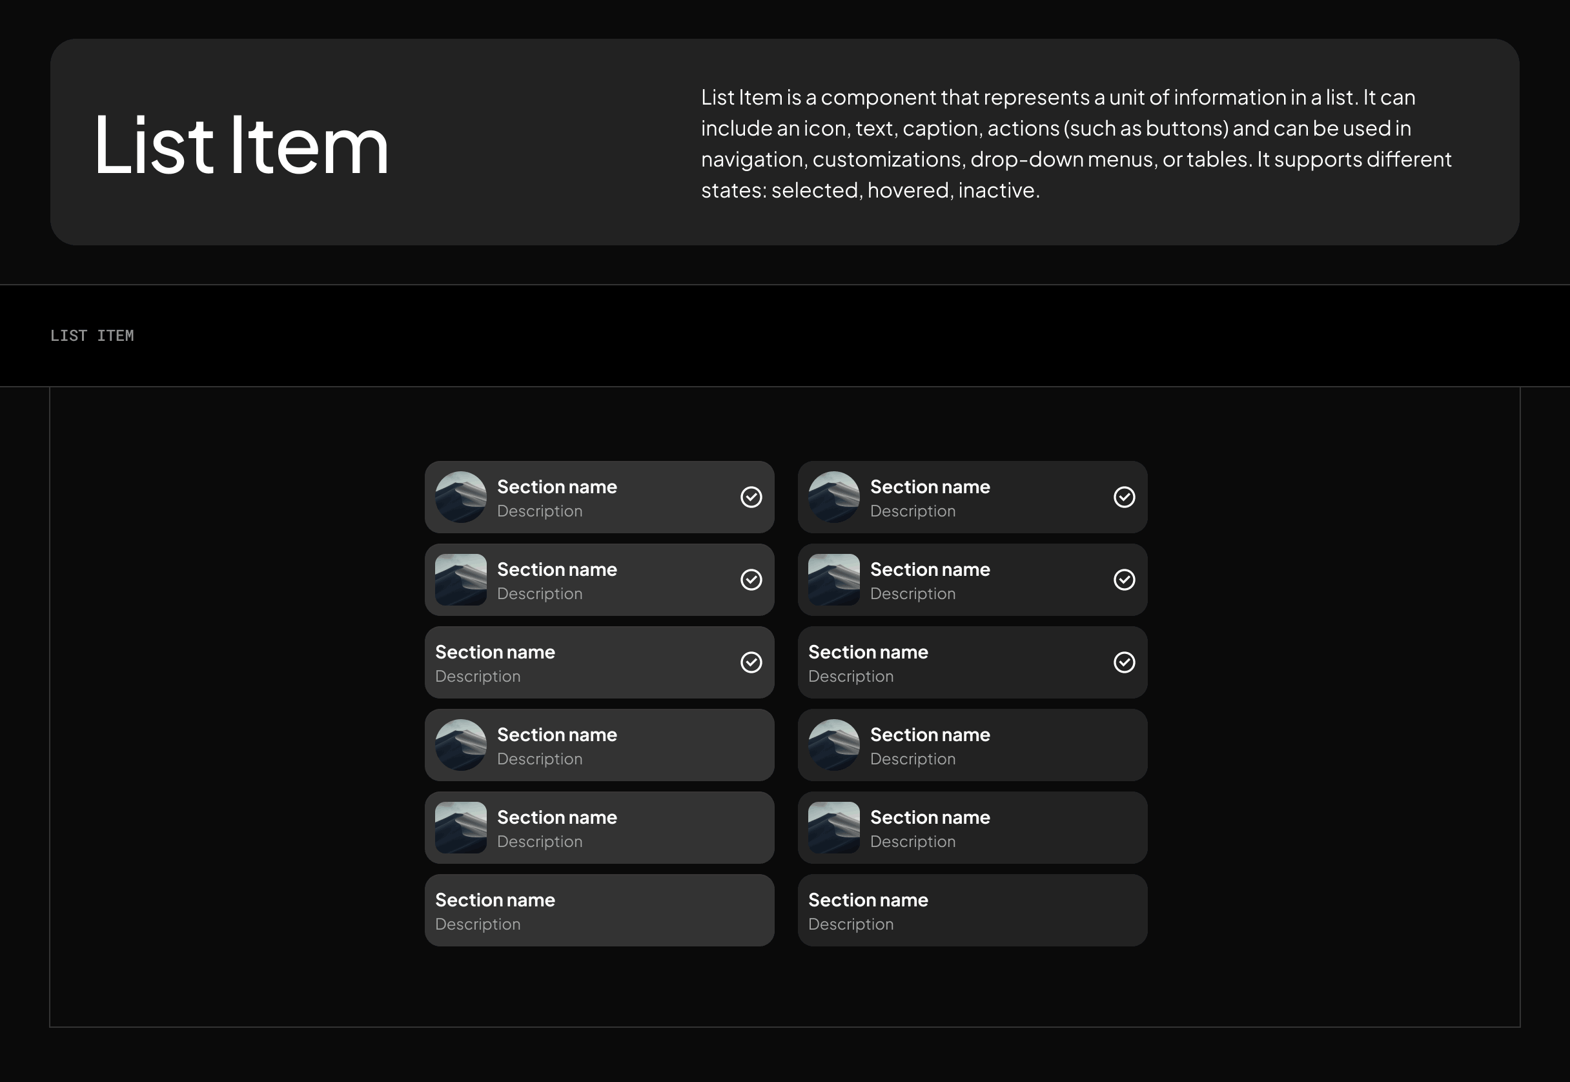Select the bottom-right Section name list item
This screenshot has width=1570, height=1082.
coord(972,910)
